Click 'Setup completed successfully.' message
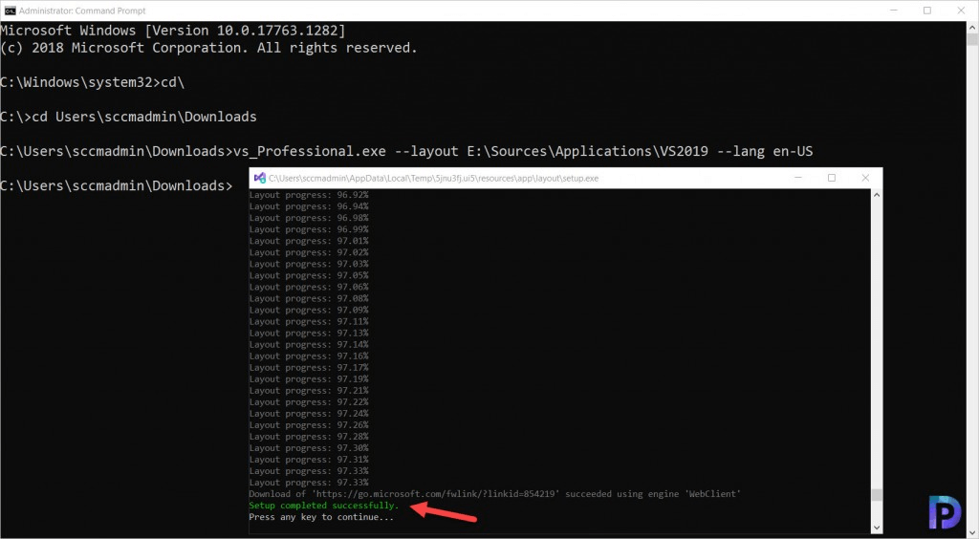This screenshot has height=539, width=979. point(323,506)
